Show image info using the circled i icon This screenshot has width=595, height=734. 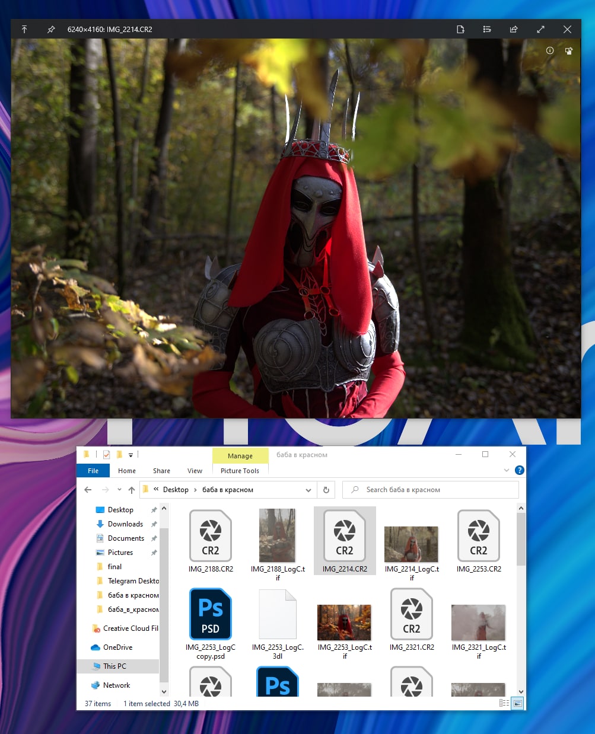coord(550,51)
